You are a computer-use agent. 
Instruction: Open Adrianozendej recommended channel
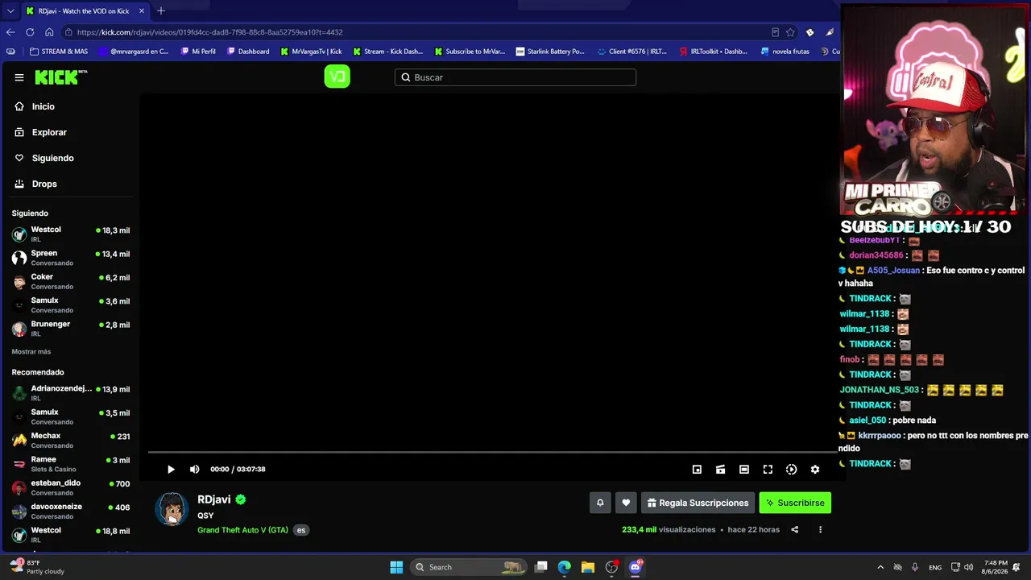[x=70, y=393]
